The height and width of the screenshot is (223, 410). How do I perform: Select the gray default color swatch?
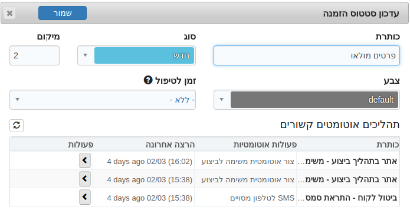(314, 100)
